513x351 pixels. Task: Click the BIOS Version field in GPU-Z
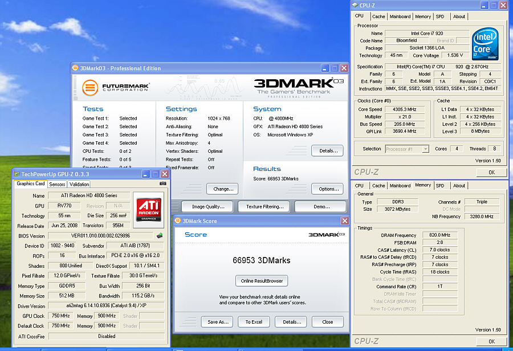click(x=100, y=235)
